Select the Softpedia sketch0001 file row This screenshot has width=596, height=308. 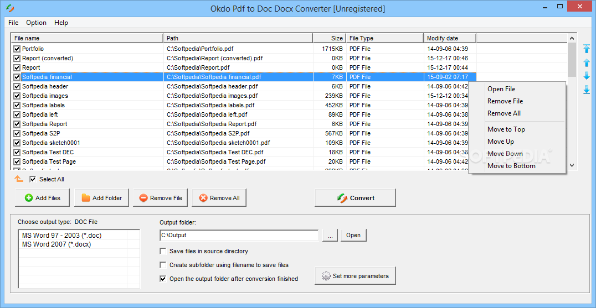244,143
